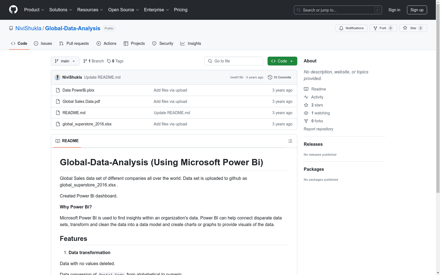Open NiviShukla's avatar in commit row

pyautogui.click(x=57, y=77)
